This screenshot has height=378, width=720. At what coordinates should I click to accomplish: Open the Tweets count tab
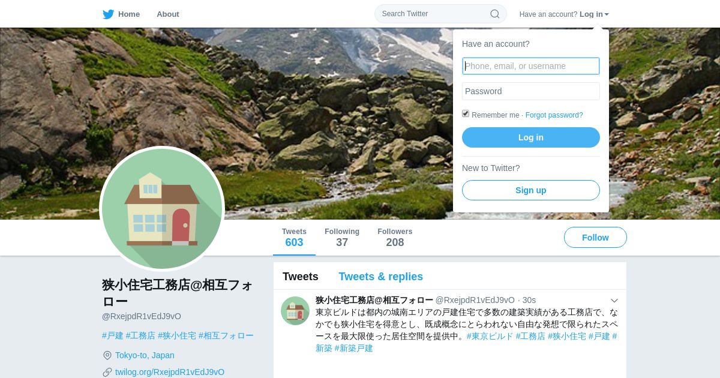[294, 238]
